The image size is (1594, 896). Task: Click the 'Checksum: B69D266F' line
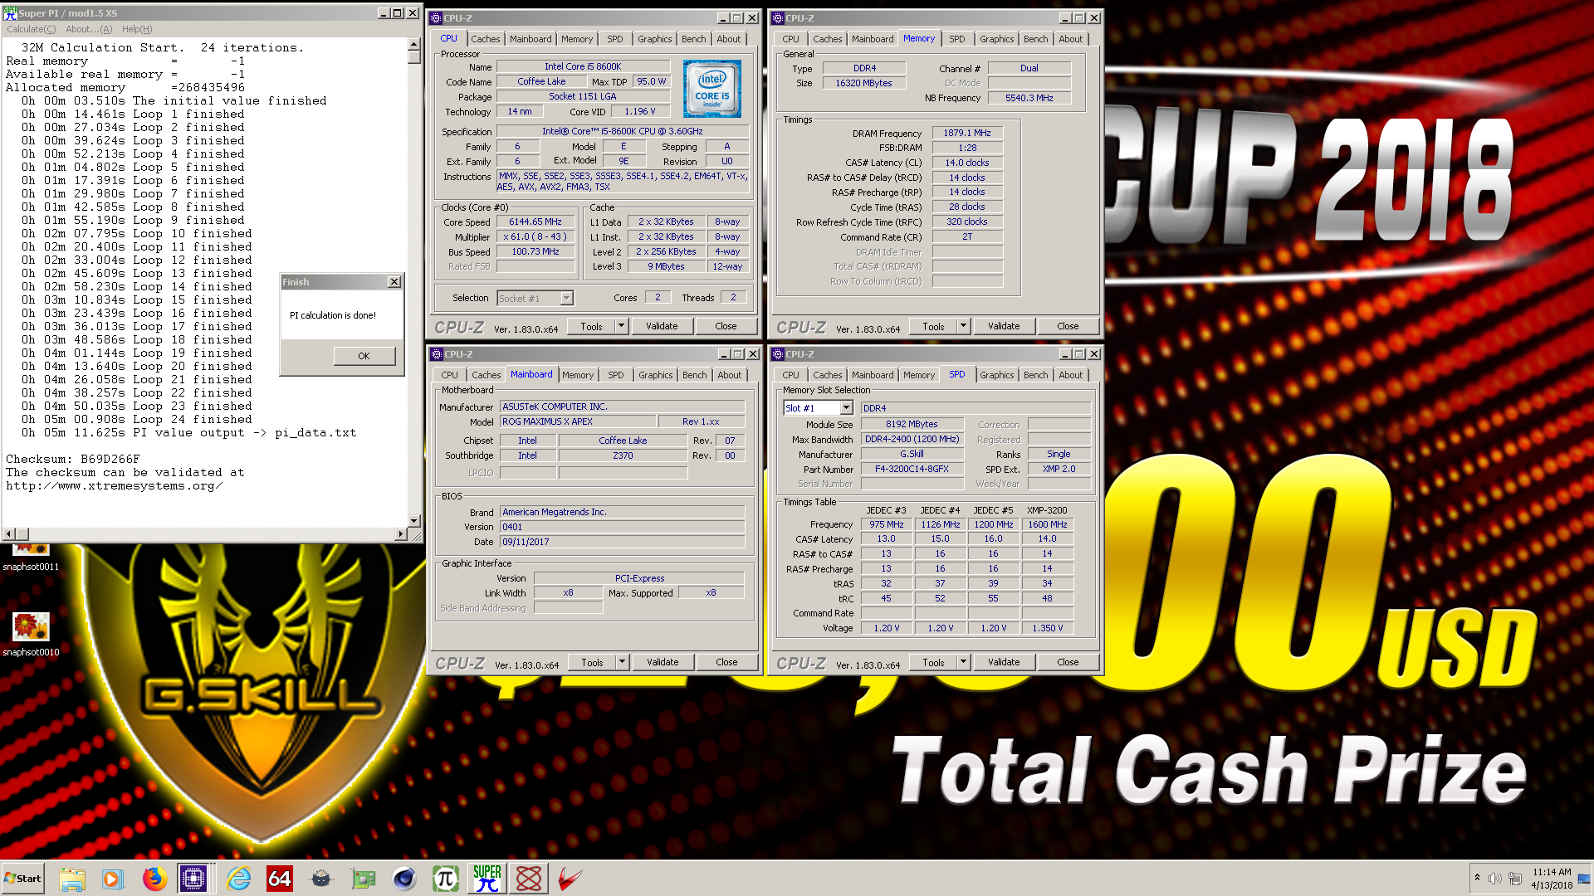tap(73, 459)
